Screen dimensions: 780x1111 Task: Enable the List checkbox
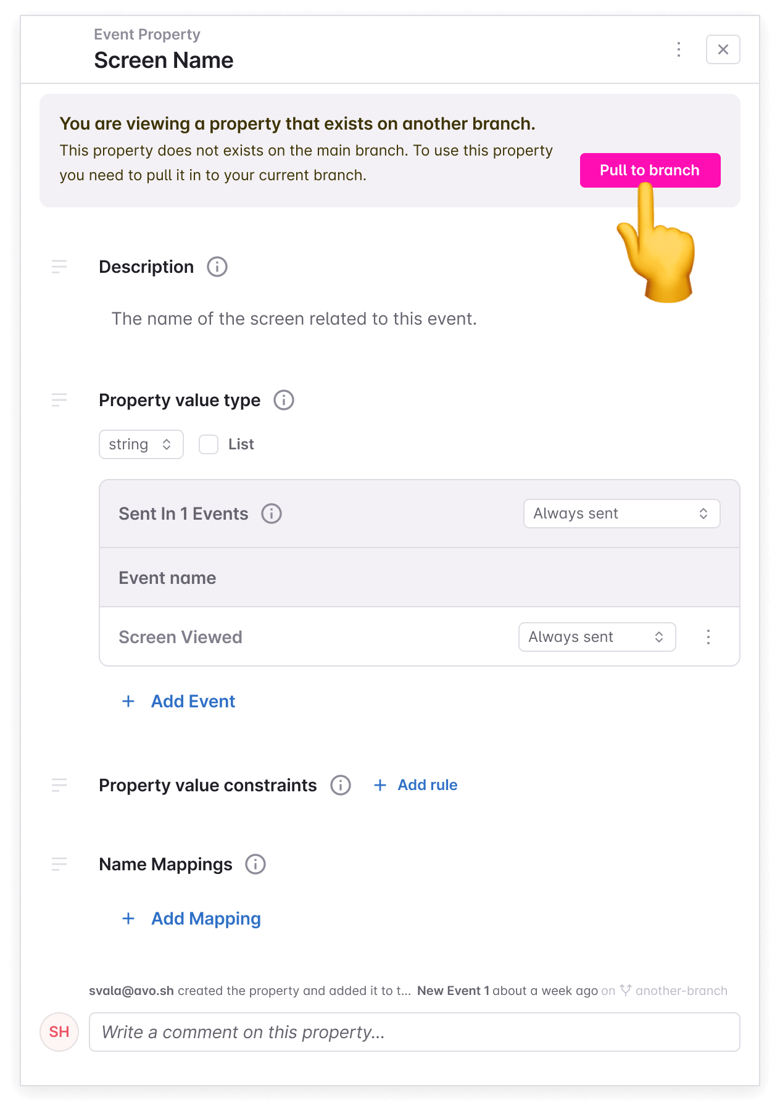click(209, 444)
